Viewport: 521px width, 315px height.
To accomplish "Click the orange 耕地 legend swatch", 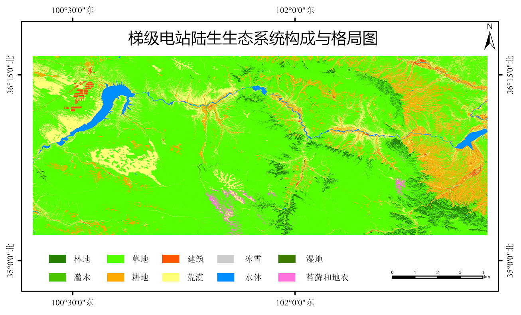I will [116, 277].
